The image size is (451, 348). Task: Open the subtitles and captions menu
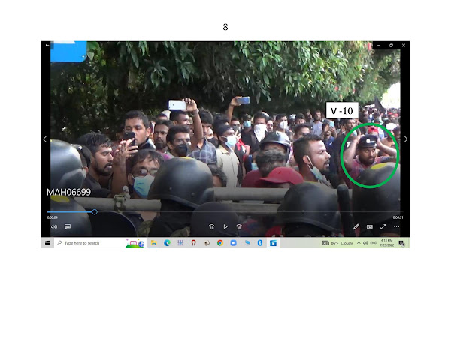coord(68,227)
